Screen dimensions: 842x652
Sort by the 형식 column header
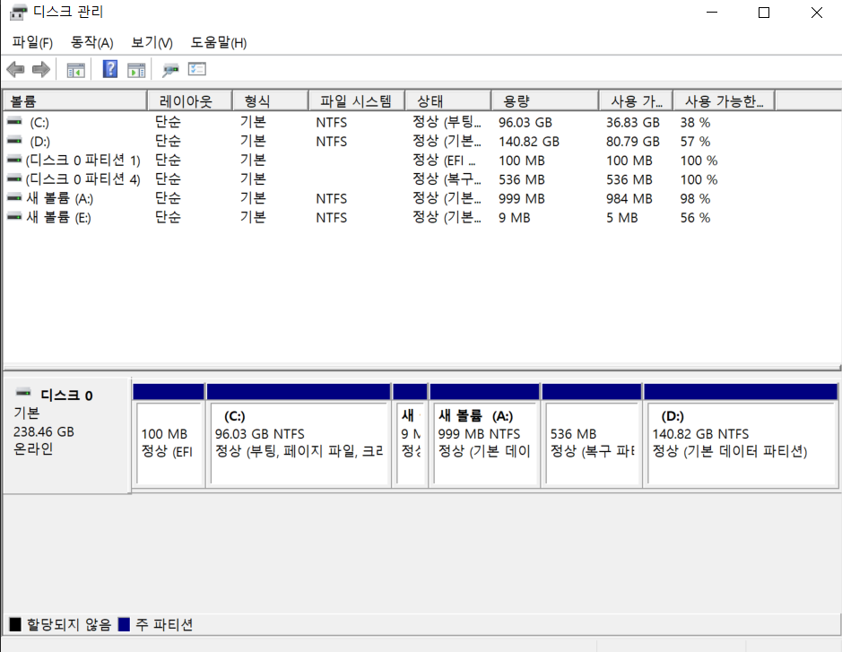(x=270, y=100)
